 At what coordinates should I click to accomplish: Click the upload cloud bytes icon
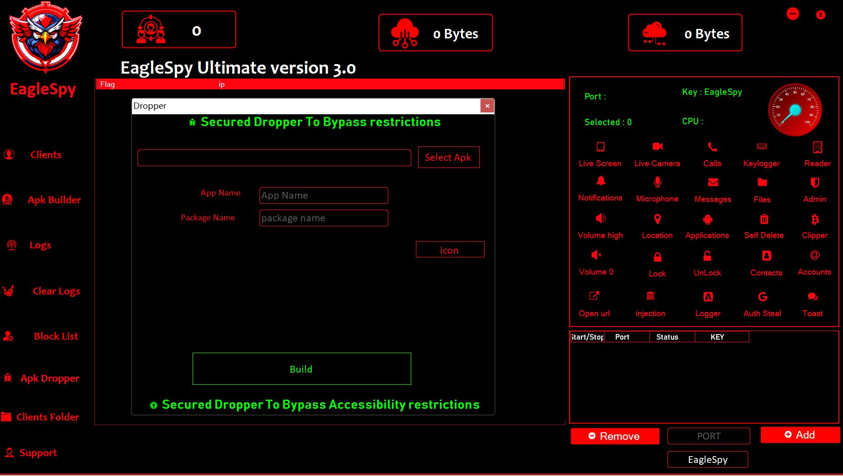[405, 33]
